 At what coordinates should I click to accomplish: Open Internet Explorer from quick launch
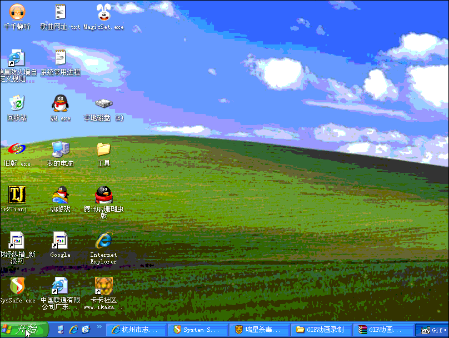[x=73, y=330]
